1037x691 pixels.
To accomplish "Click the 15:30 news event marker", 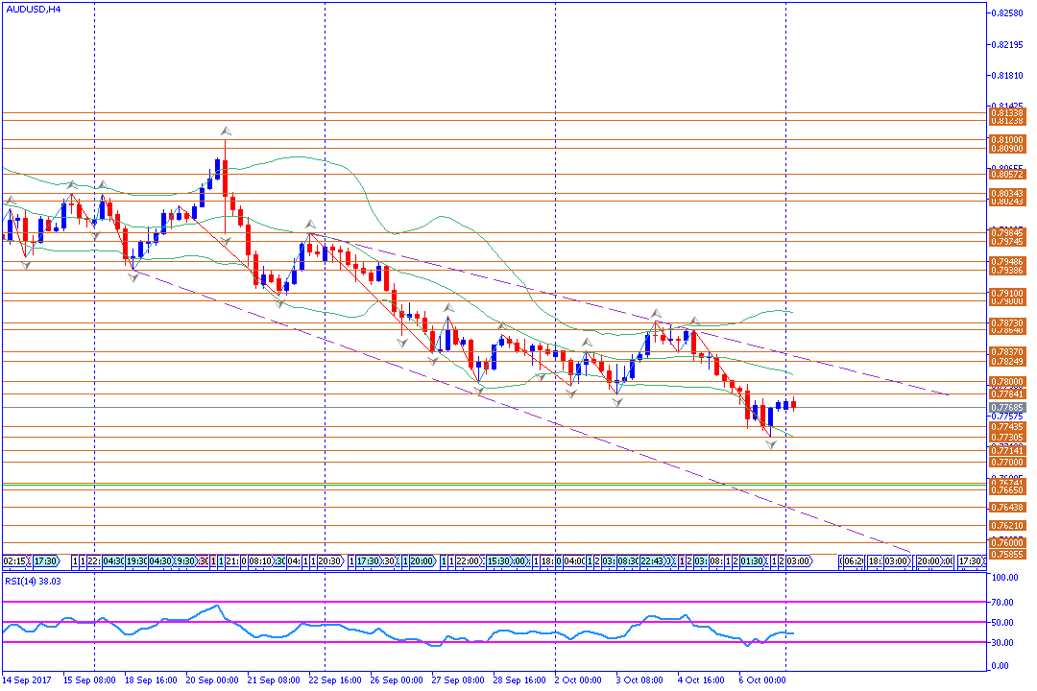I will point(498,561).
